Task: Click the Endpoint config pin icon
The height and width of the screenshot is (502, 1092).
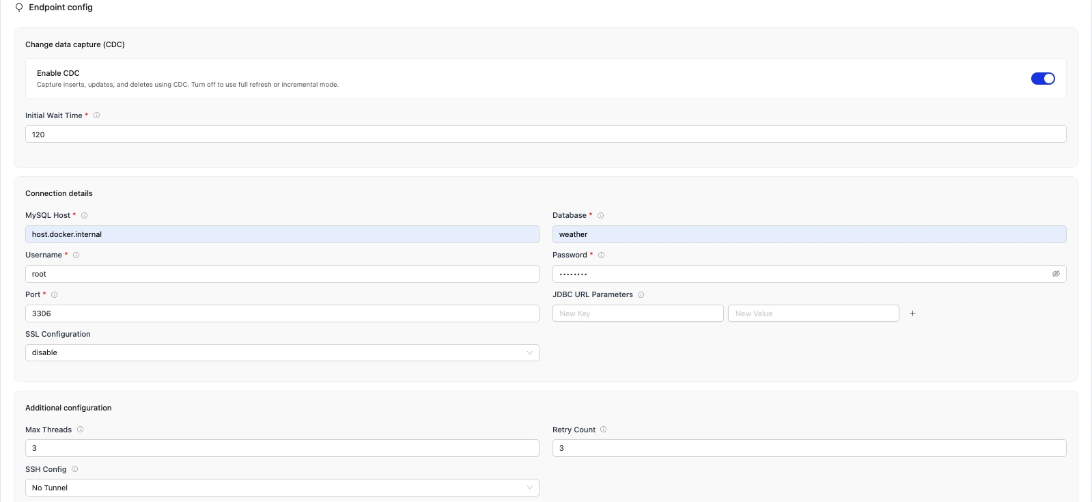Action: point(19,8)
